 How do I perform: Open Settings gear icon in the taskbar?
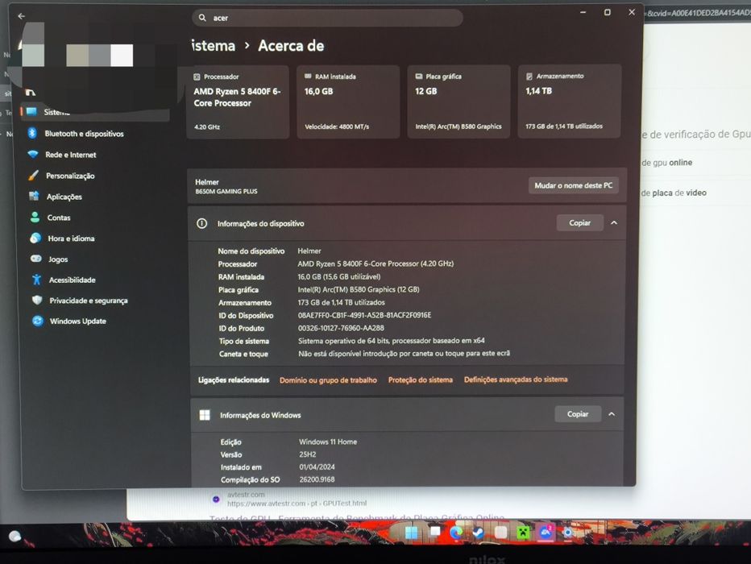tap(567, 533)
